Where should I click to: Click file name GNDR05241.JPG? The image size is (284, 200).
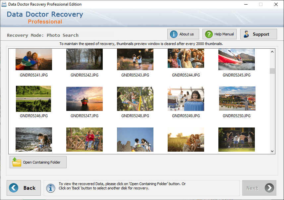(x=34, y=75)
